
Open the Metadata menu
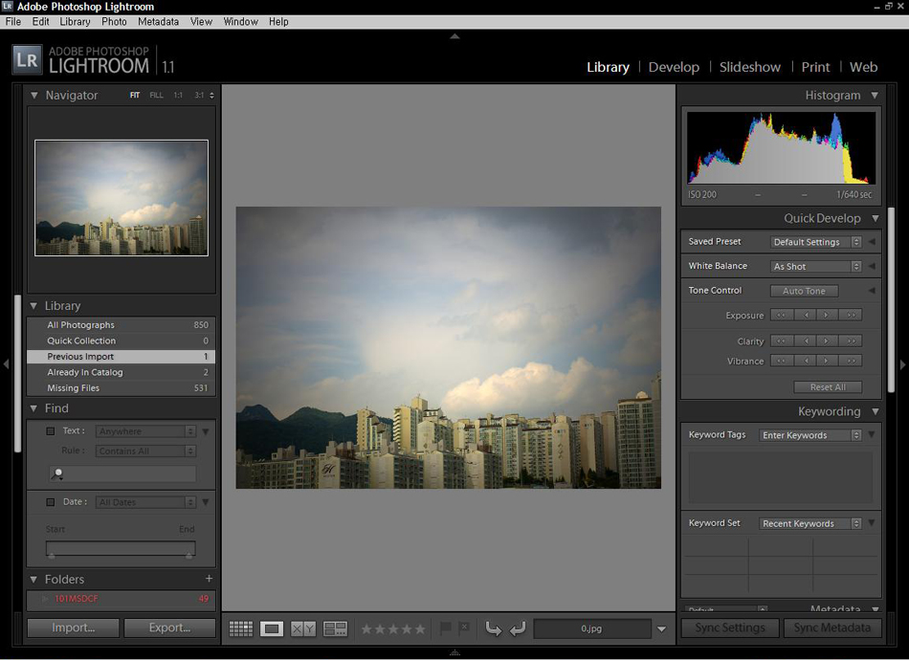pyautogui.click(x=157, y=21)
